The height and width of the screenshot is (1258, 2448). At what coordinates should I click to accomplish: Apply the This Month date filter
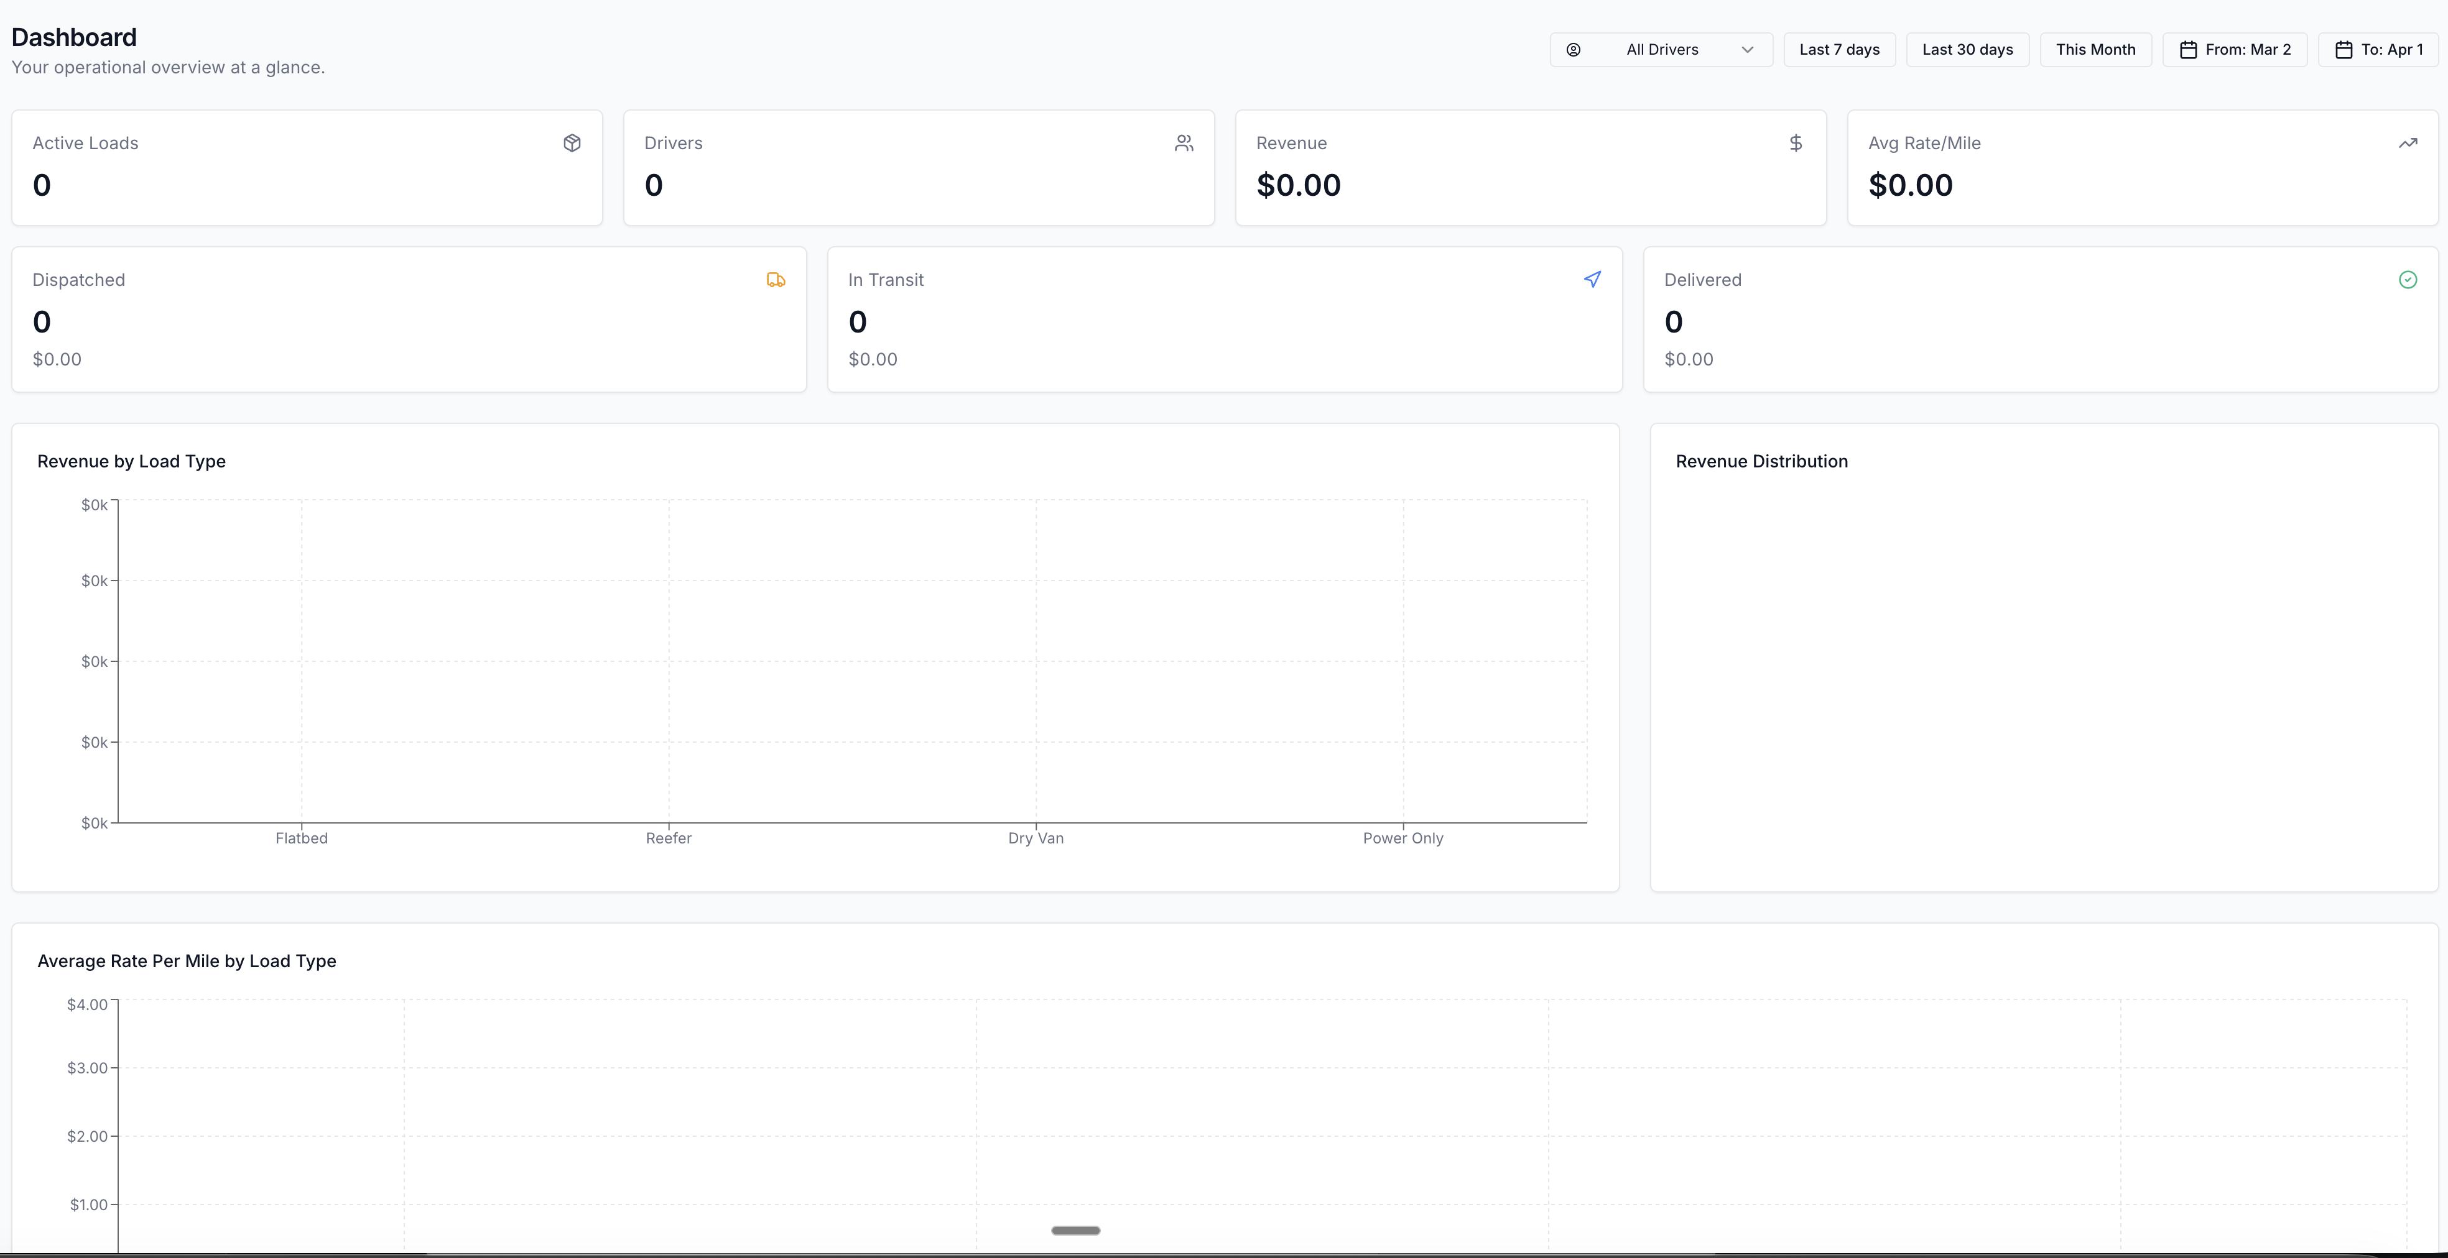tap(2095, 49)
